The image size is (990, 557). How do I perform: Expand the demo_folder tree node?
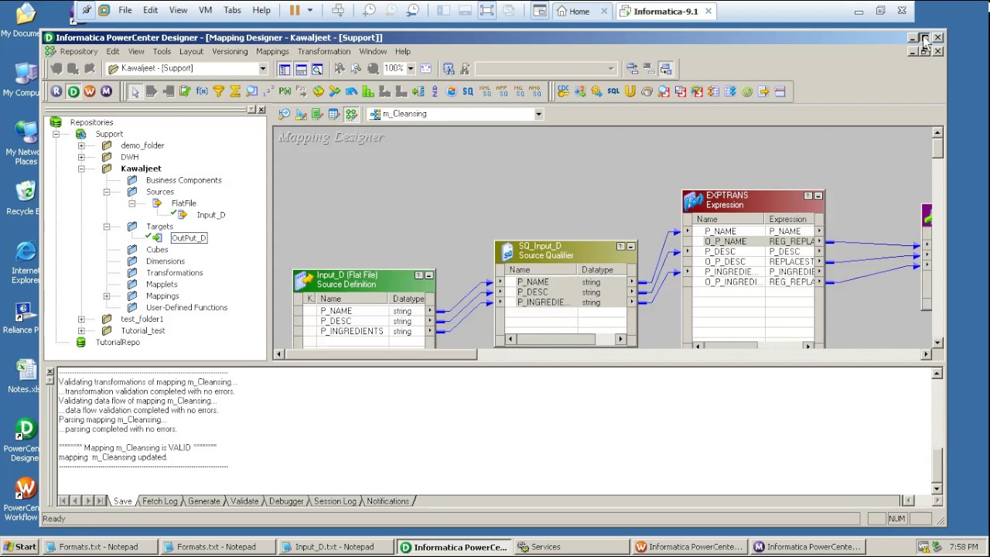(x=81, y=145)
